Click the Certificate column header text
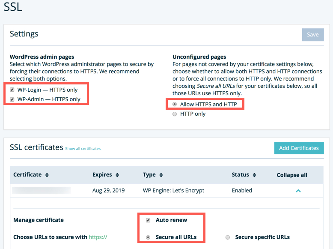This screenshot has height=249, width=333. (27, 175)
